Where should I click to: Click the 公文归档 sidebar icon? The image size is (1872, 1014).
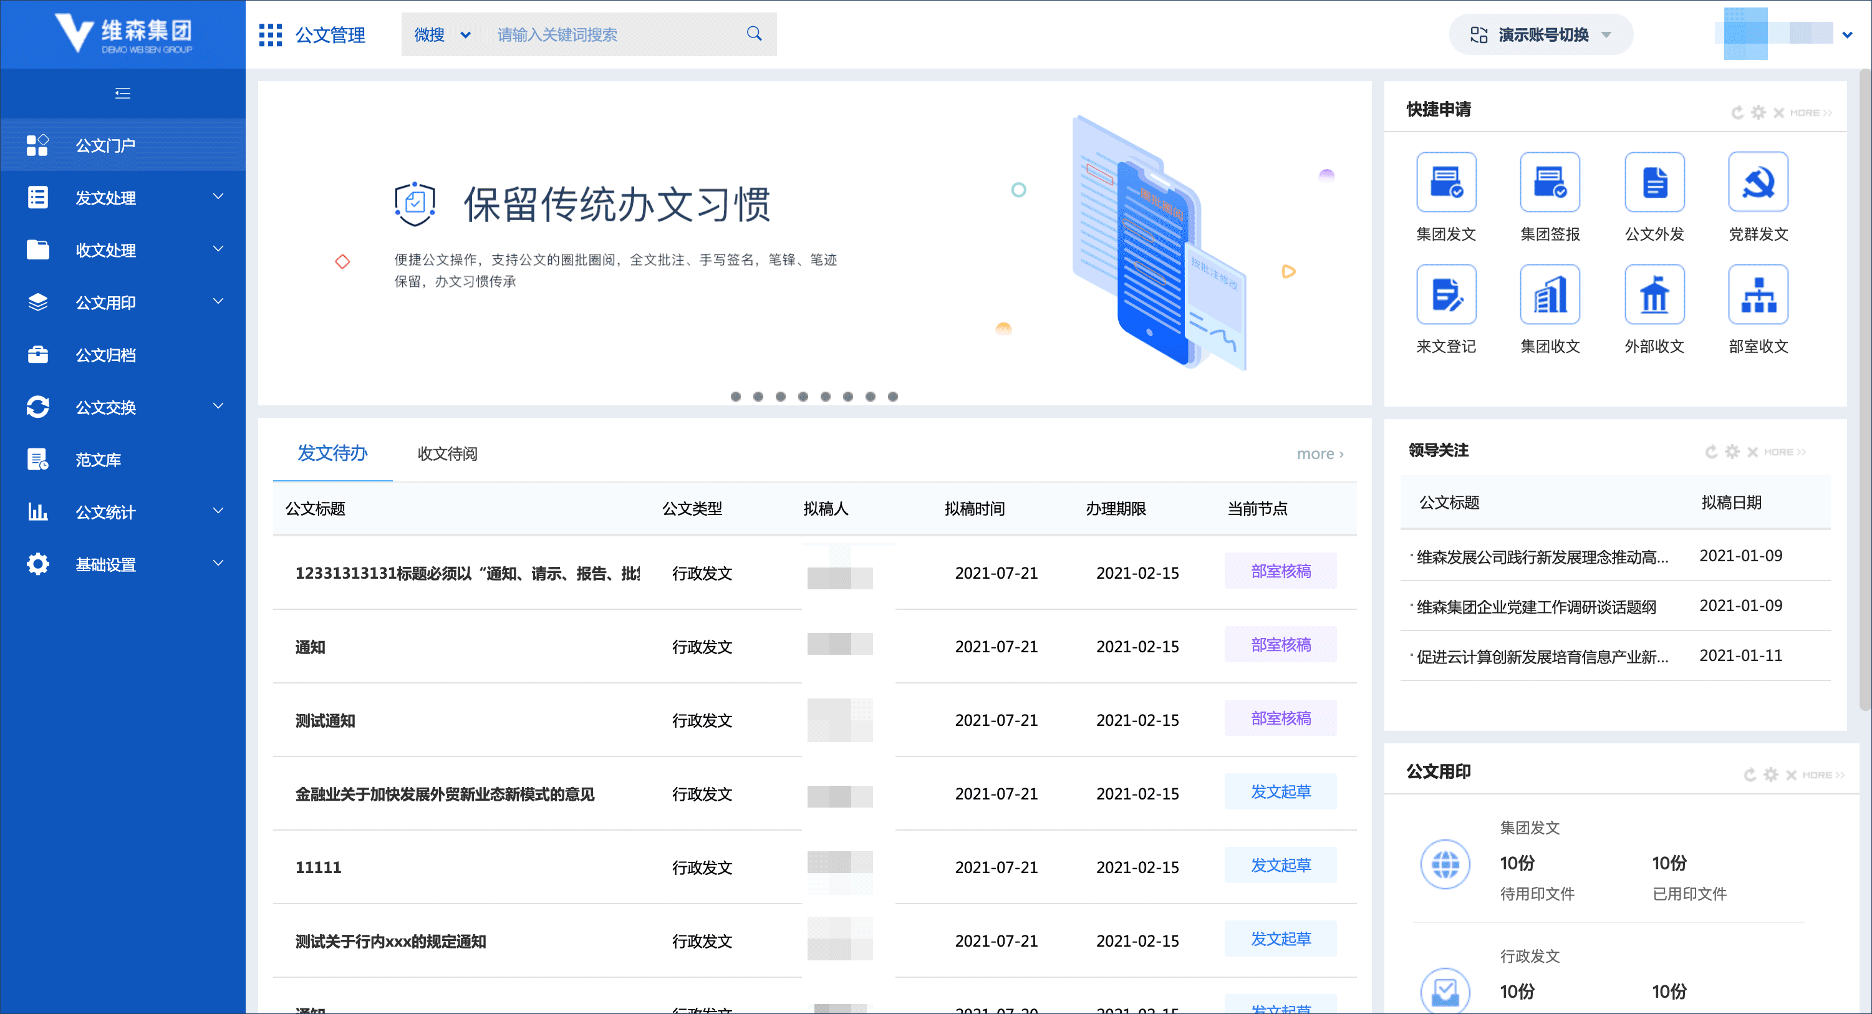37,354
